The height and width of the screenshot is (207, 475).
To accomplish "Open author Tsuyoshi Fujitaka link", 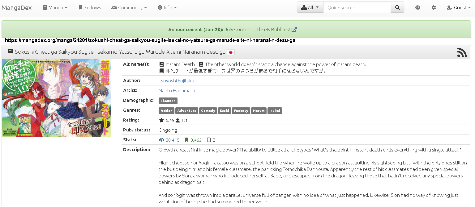I will click(176, 81).
